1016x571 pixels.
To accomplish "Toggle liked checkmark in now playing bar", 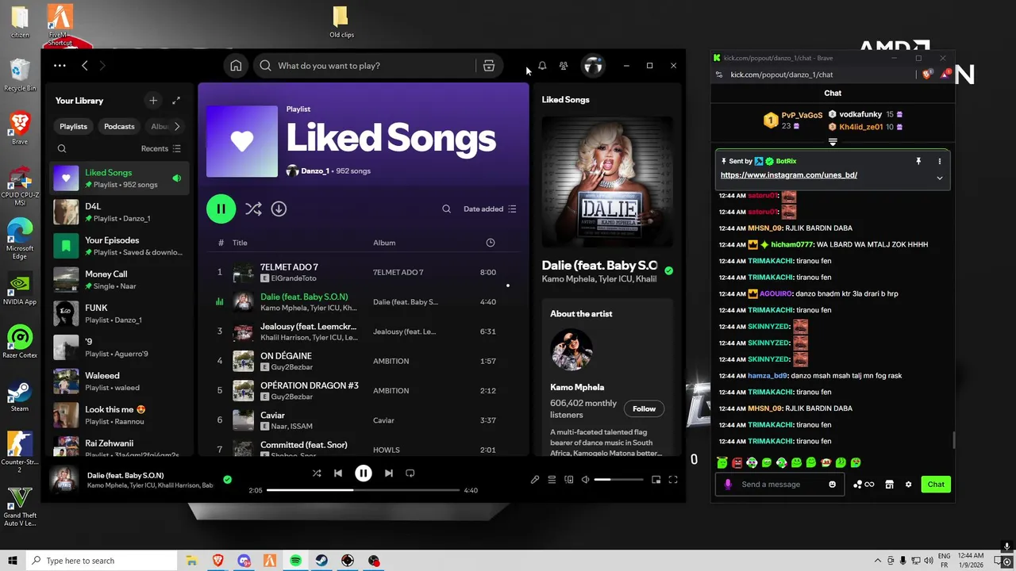I will (x=227, y=479).
